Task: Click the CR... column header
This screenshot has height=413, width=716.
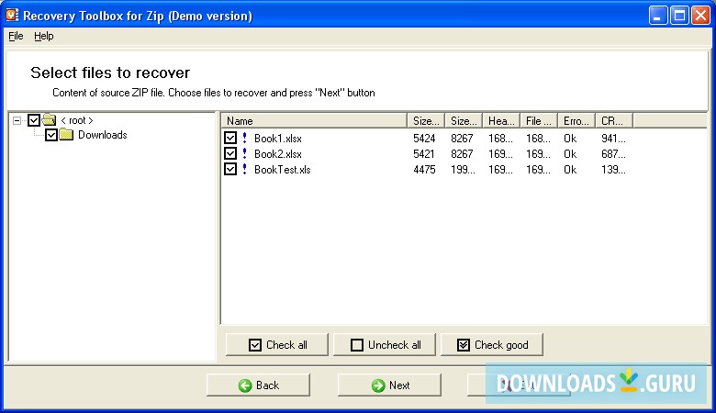Action: click(614, 121)
